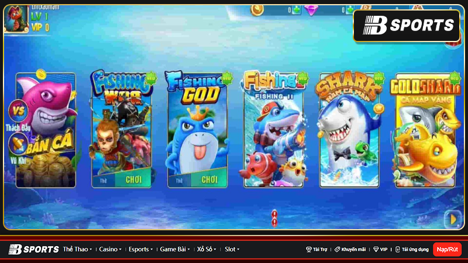
Task: Open the Tải ứng dụng download link
Action: (412, 250)
